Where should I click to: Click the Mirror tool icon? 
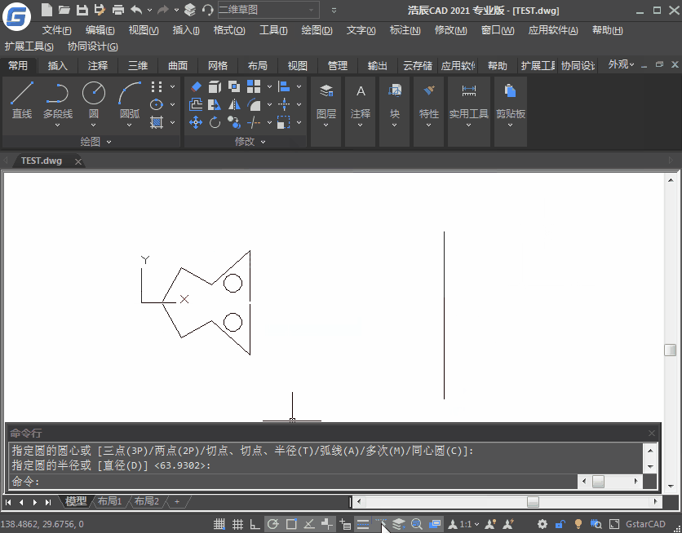pyautogui.click(x=234, y=104)
